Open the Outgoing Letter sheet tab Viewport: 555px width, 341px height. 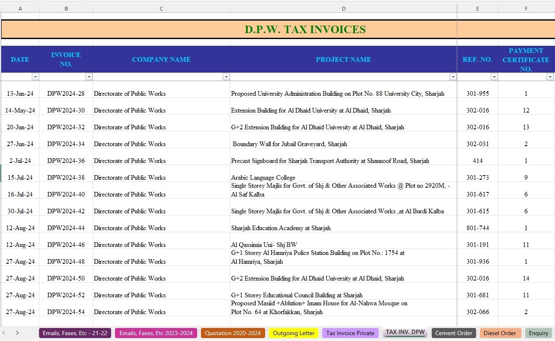294,333
